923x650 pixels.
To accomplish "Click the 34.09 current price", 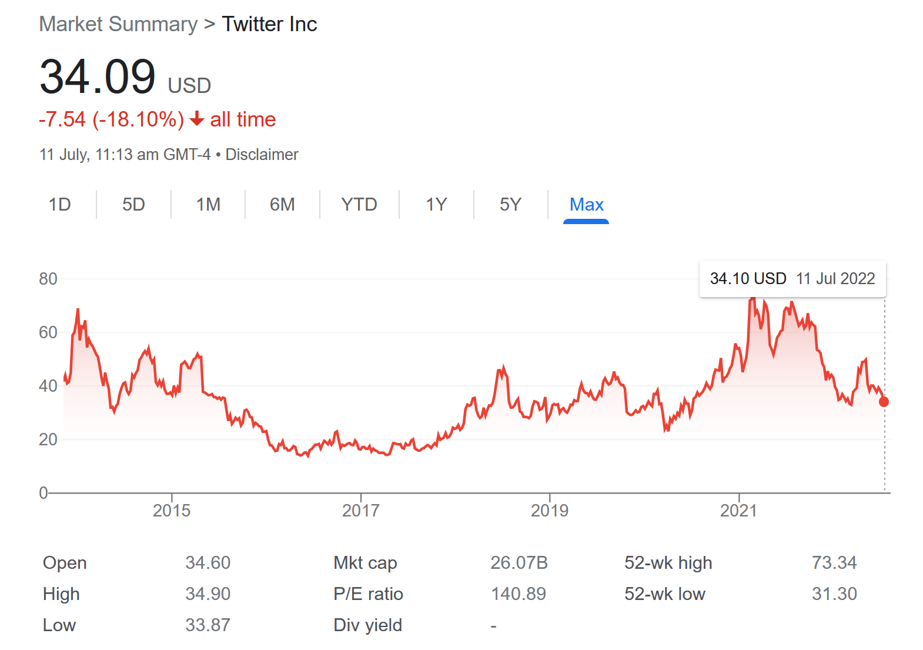I will 98,77.
